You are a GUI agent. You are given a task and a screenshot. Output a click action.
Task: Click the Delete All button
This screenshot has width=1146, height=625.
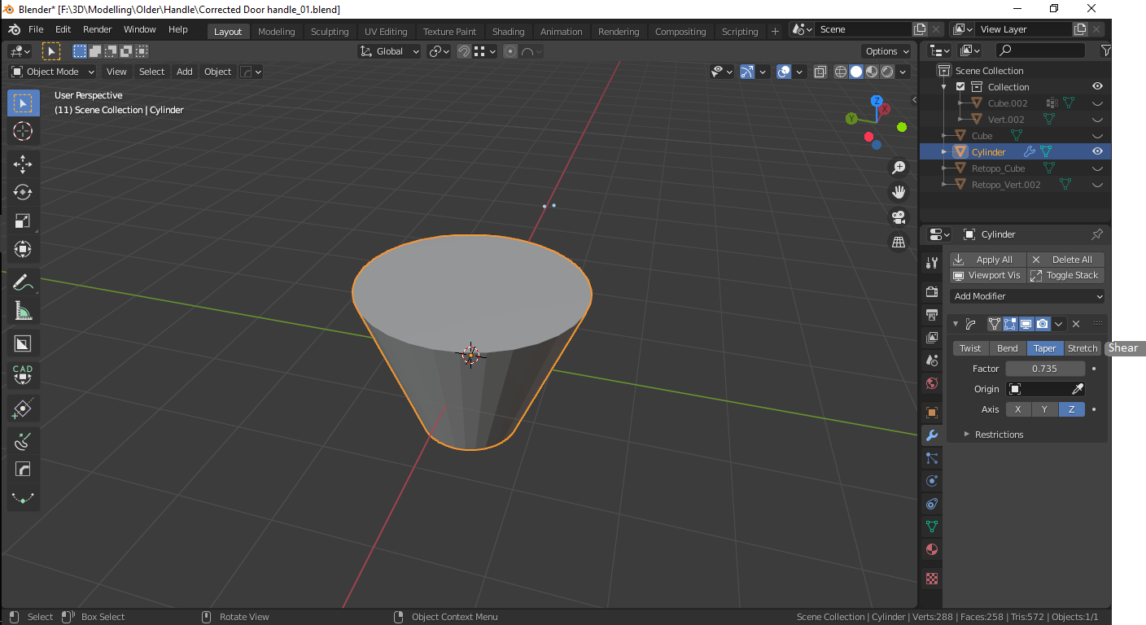[1066, 260]
